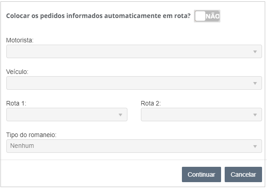267x188 pixels.
Task: Expand the Rota 2 select field
Action: 201,115
